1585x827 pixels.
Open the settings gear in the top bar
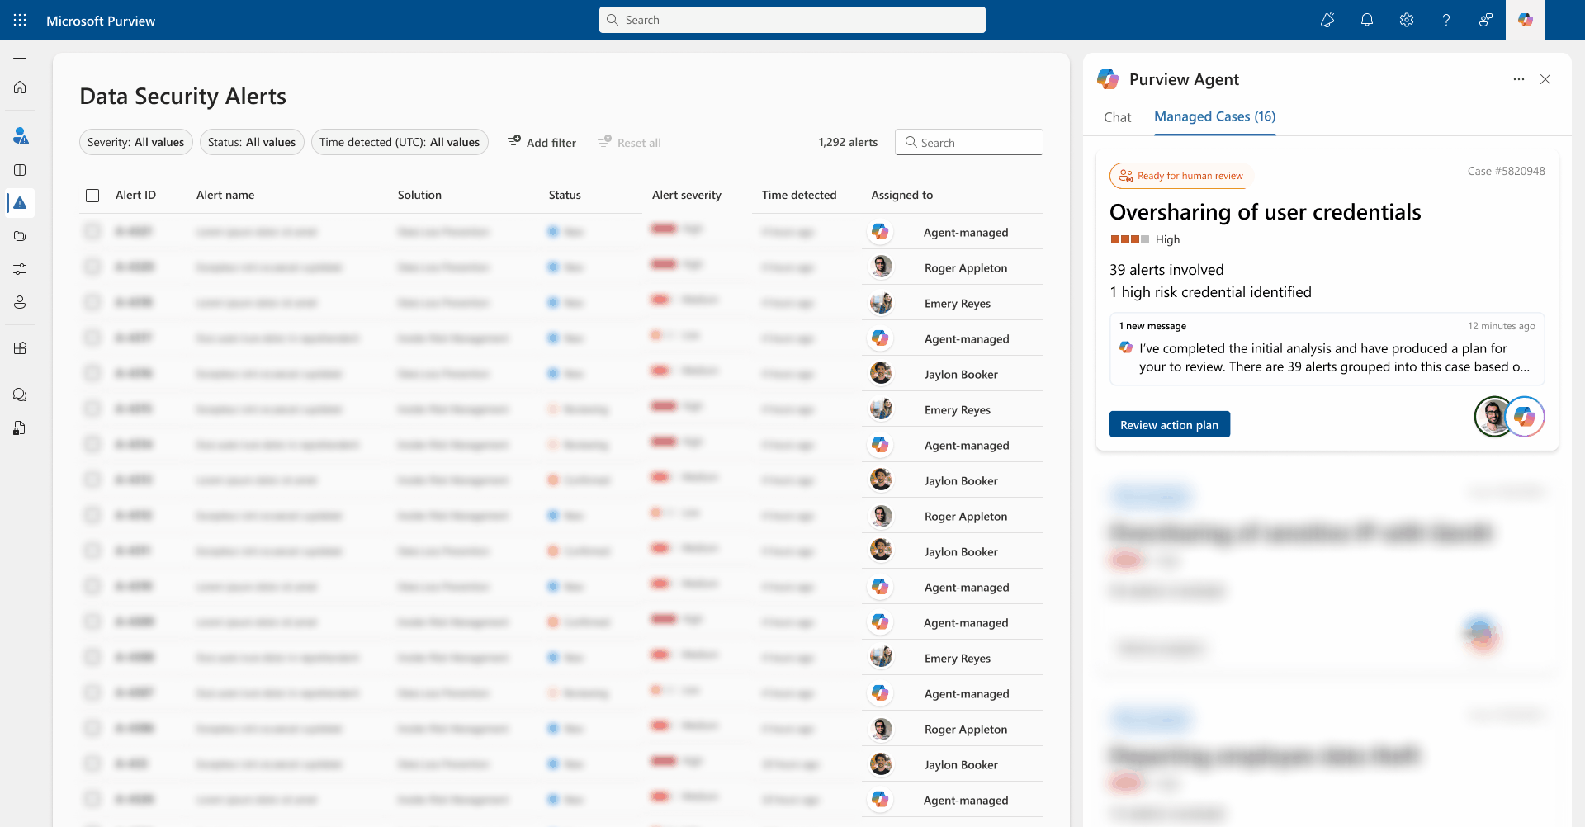click(x=1407, y=20)
